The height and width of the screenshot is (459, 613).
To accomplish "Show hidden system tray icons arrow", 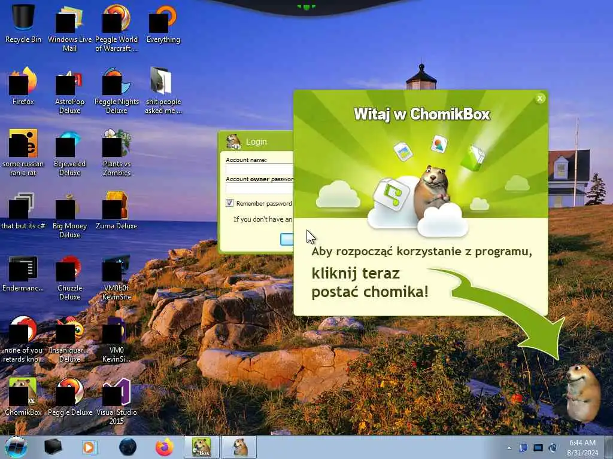I will 509,448.
